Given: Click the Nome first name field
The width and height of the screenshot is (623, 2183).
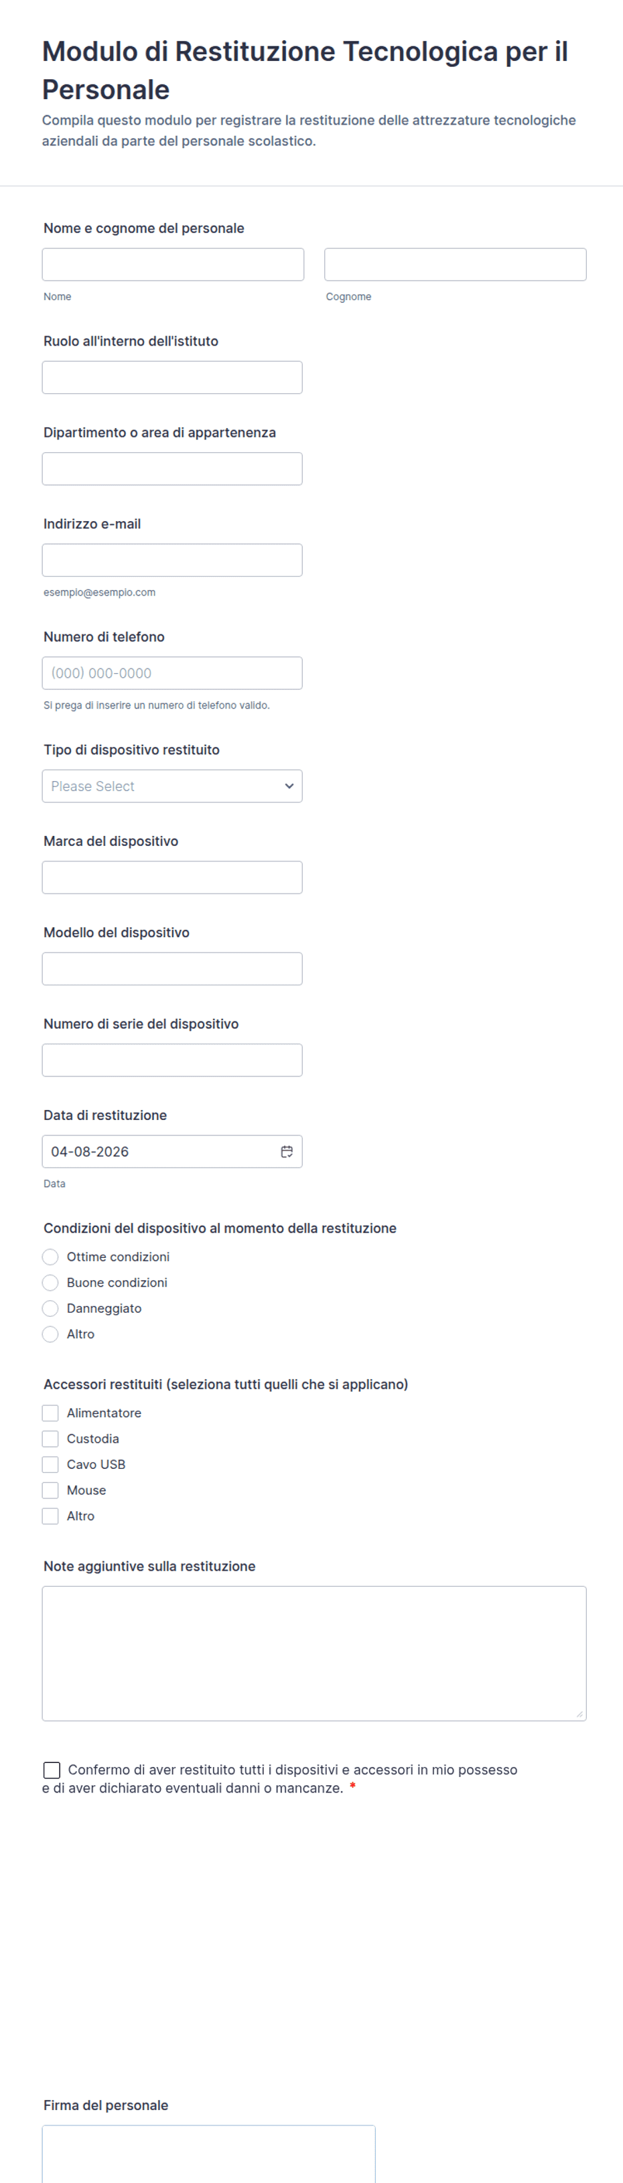Looking at the screenshot, I should (x=173, y=265).
